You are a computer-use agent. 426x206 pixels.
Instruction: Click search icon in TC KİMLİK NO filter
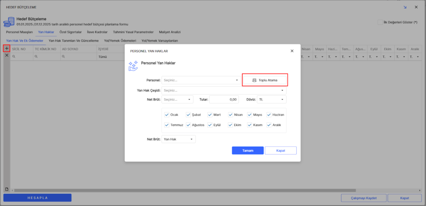(37, 57)
